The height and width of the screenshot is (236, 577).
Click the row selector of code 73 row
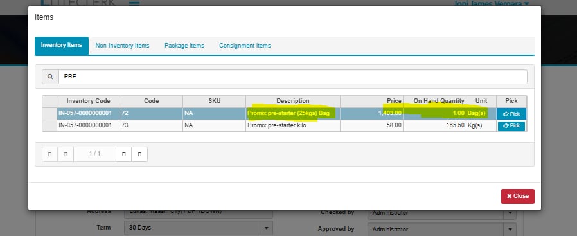tap(49, 125)
